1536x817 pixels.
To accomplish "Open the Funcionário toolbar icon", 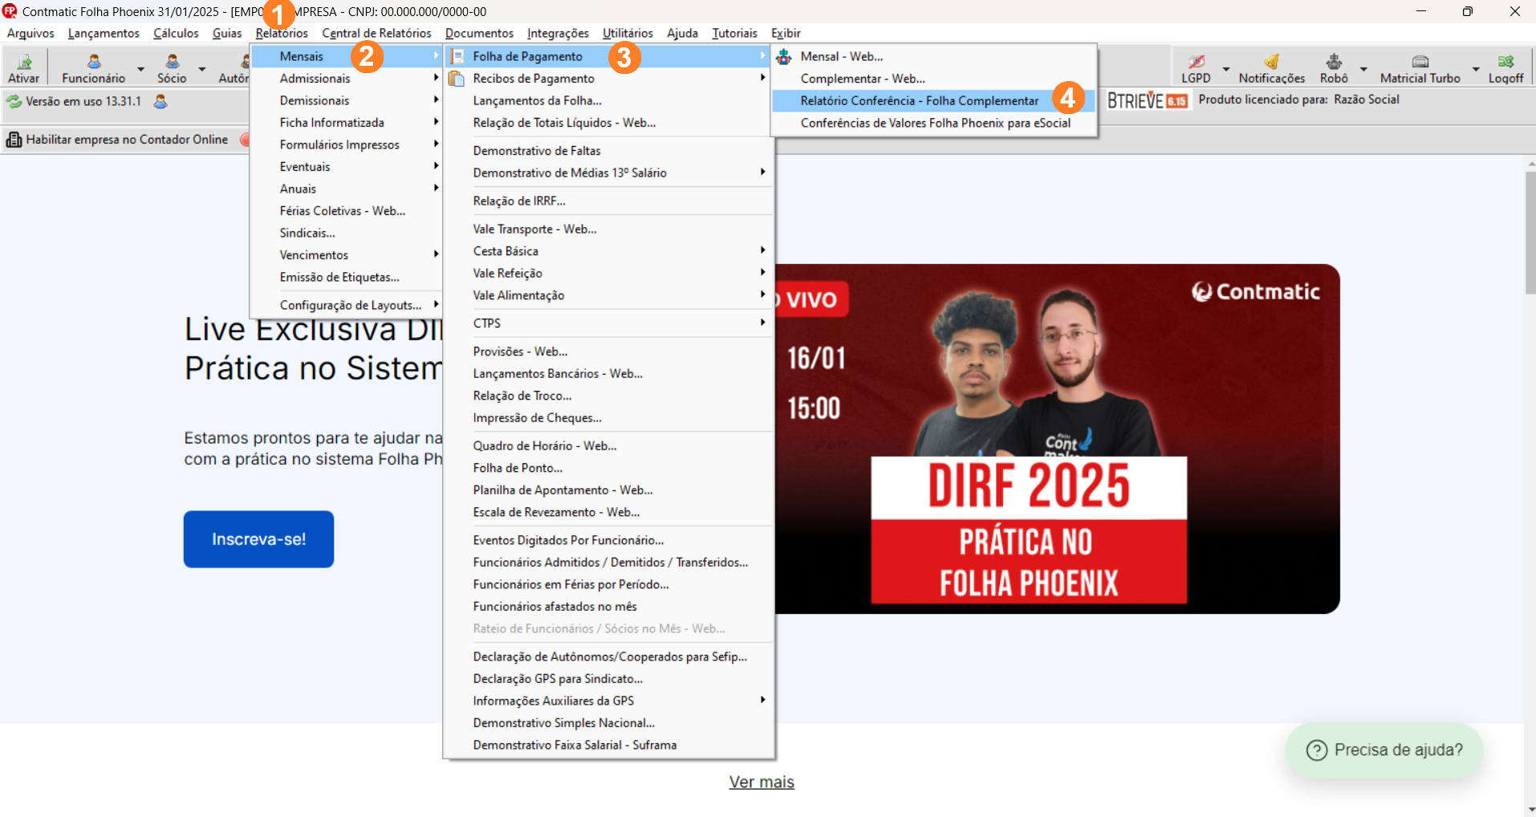I will [94, 62].
